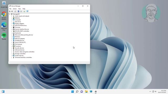Screen dimensions: 168x94
Task: Open the Action menu
Action: pos(15,9)
